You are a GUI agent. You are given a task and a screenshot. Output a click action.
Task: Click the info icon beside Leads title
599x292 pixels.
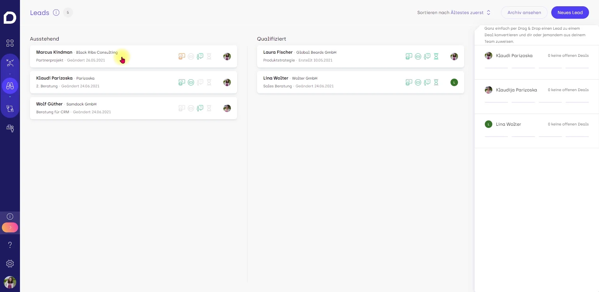pos(56,12)
